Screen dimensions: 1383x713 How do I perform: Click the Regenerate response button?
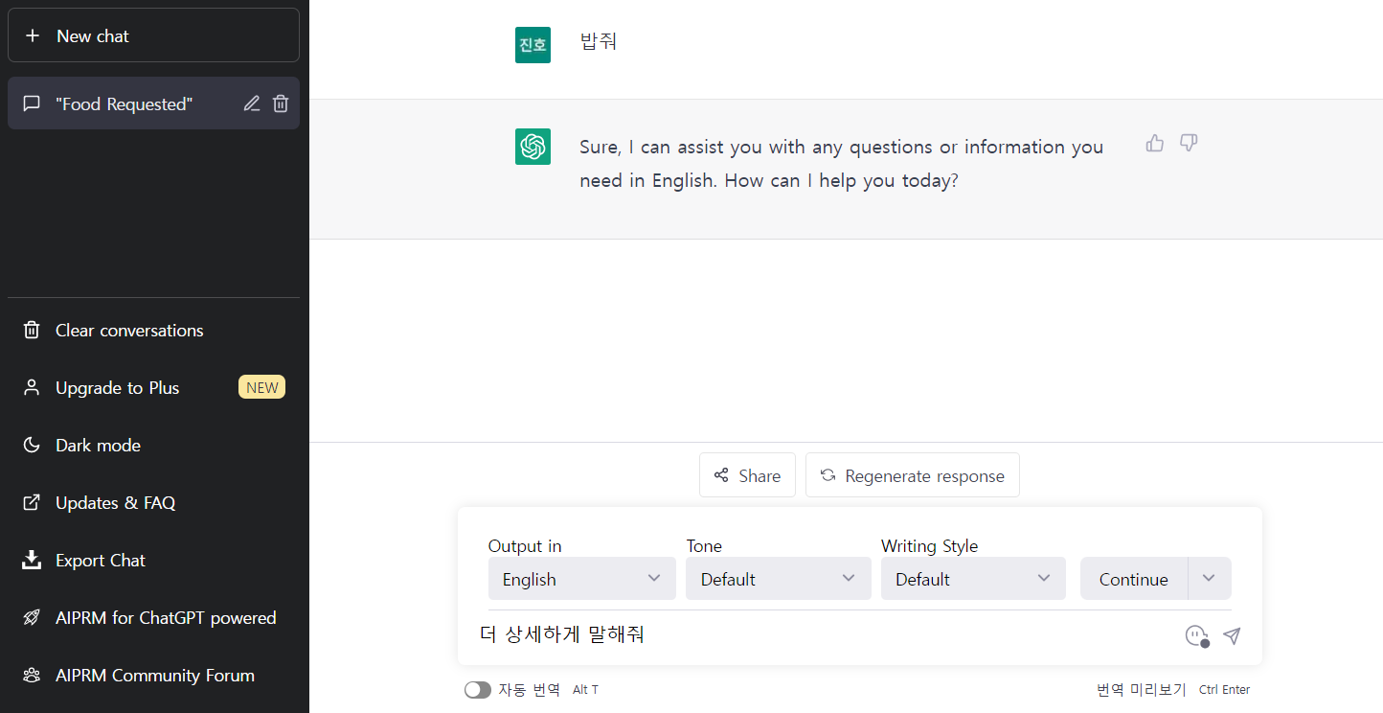[x=912, y=474]
